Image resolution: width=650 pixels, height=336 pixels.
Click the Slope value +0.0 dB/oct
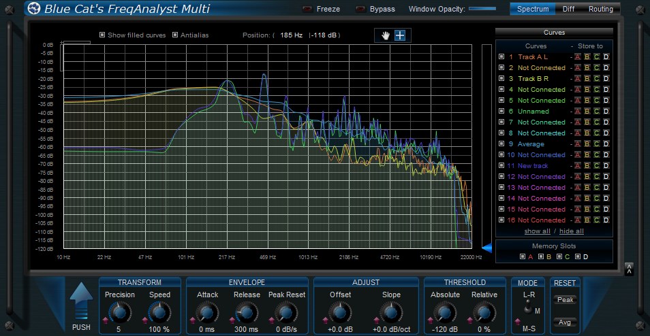point(391,329)
